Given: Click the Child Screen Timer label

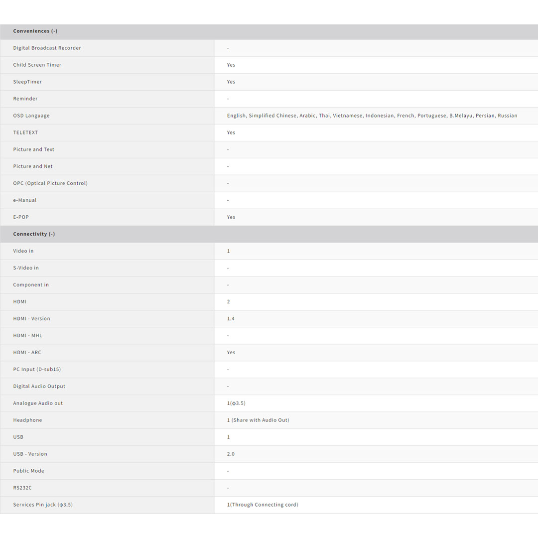Looking at the screenshot, I should 37,65.
